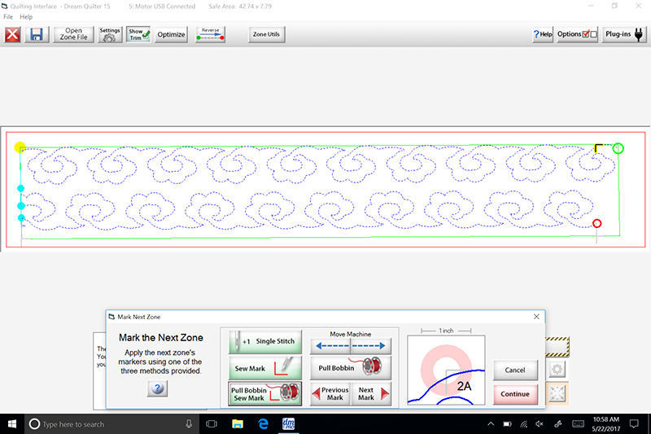Click the Move Machine arrow slider
Image resolution: width=651 pixels, height=434 pixels.
(x=351, y=345)
